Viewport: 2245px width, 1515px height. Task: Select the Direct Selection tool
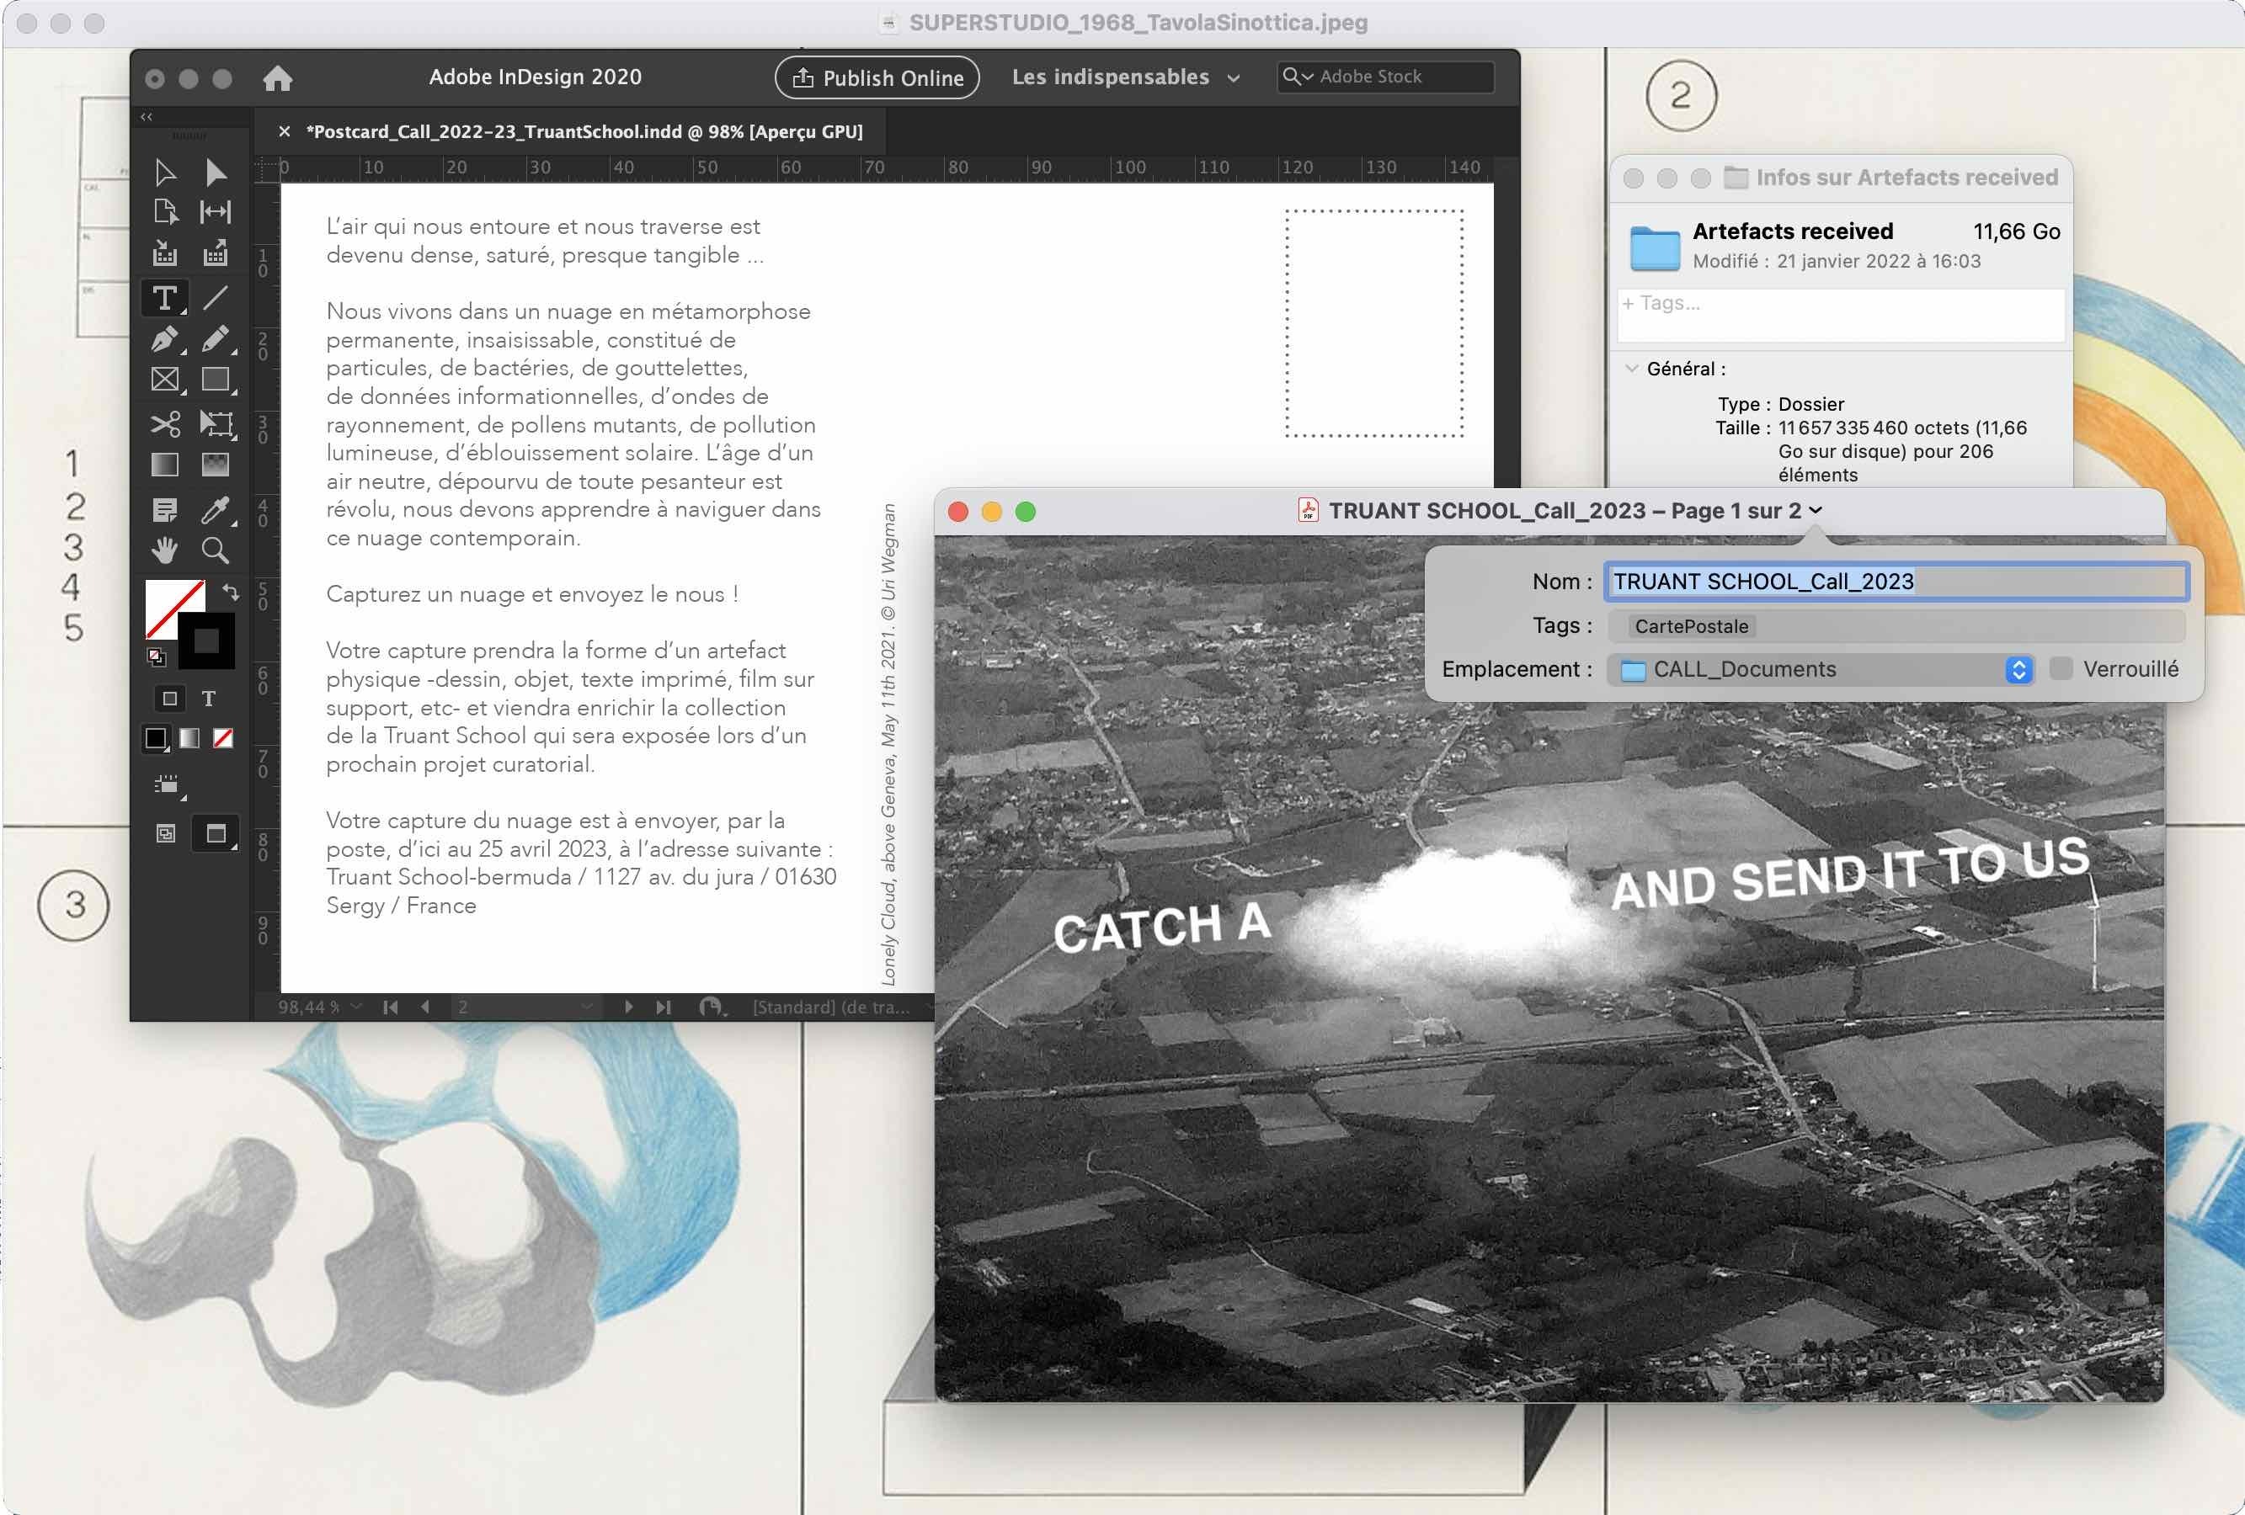(x=216, y=173)
